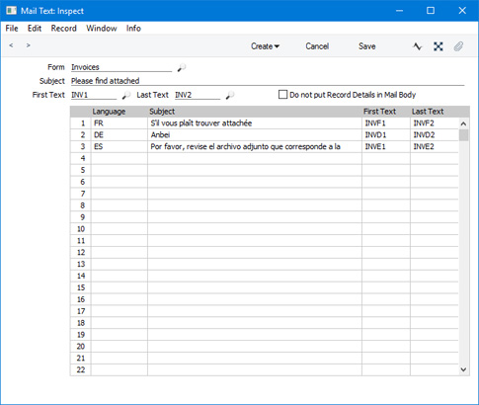Open the activity/workflow zigzag icon
The height and width of the screenshot is (405, 479).
pyautogui.click(x=417, y=46)
